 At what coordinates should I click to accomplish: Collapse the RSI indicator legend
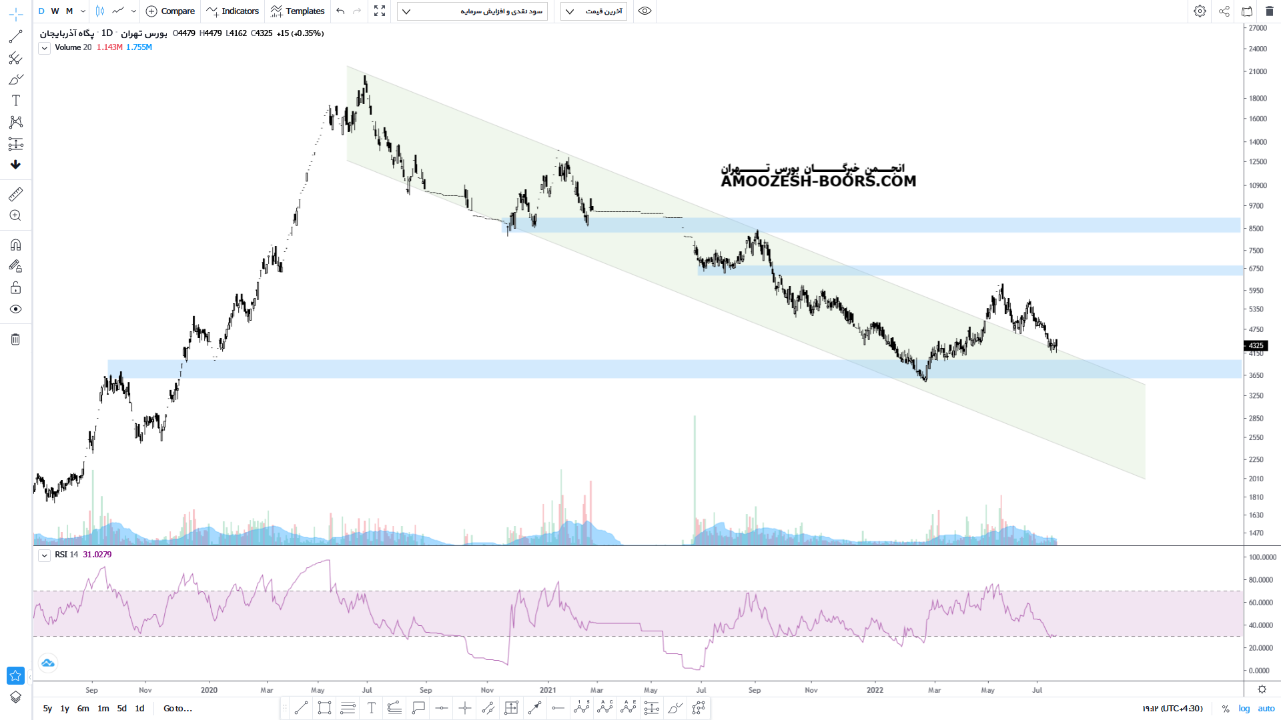pyautogui.click(x=44, y=555)
